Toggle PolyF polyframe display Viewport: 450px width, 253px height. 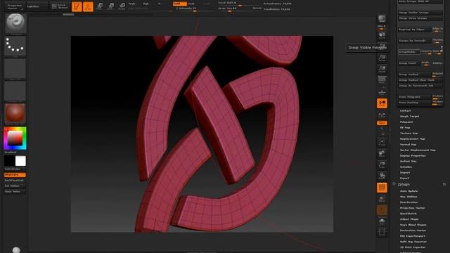[x=382, y=188]
